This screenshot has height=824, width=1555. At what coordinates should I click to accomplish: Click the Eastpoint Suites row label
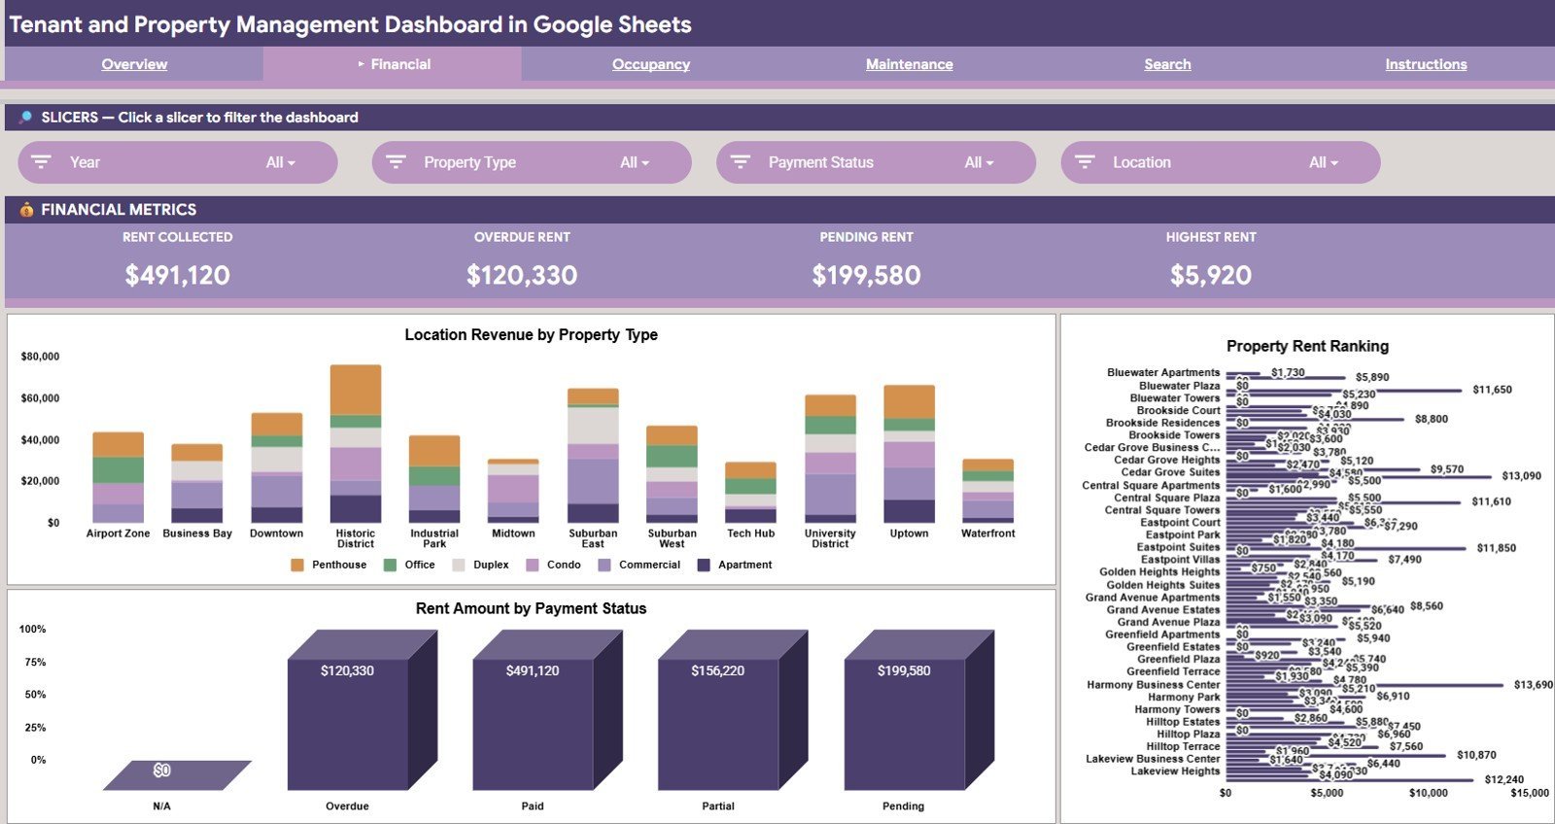tap(1178, 547)
